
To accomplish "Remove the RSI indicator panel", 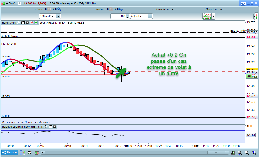I will click(x=54, y=127).
